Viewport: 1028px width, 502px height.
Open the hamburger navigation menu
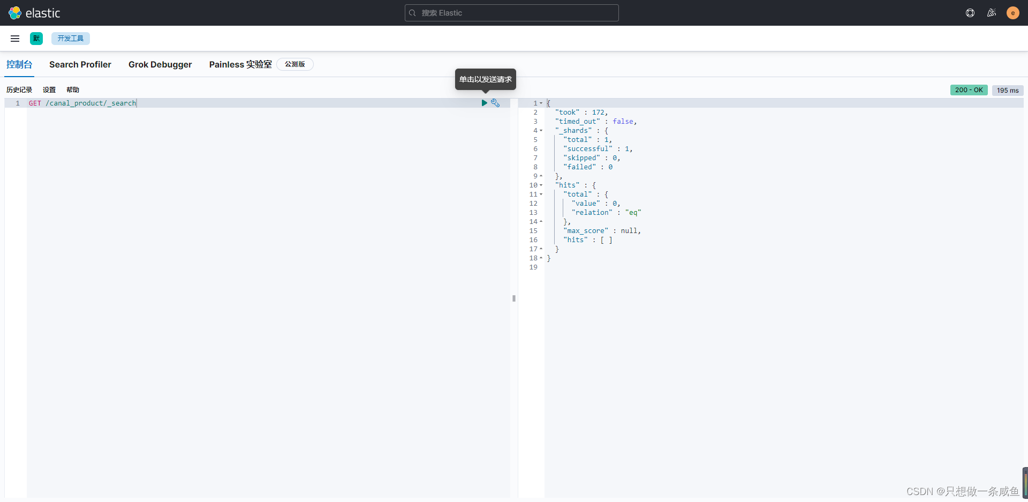(15, 39)
